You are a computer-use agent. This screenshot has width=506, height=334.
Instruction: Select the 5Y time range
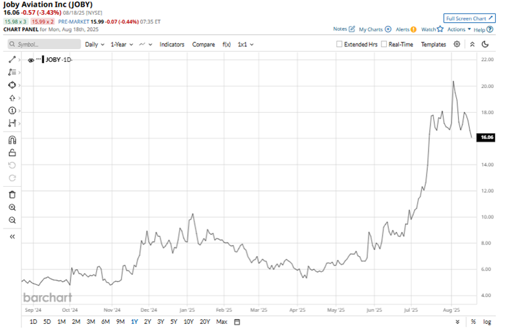pos(174,322)
